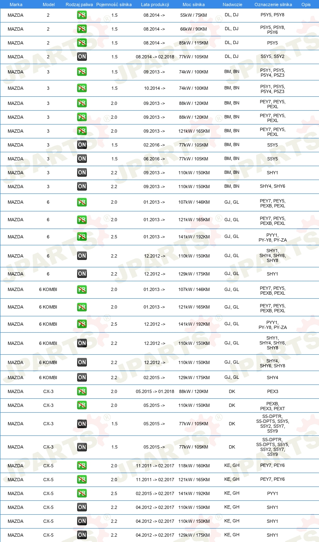Click the Opis column header
Image resolution: width=319 pixels, height=542 pixels.
click(306, 4)
